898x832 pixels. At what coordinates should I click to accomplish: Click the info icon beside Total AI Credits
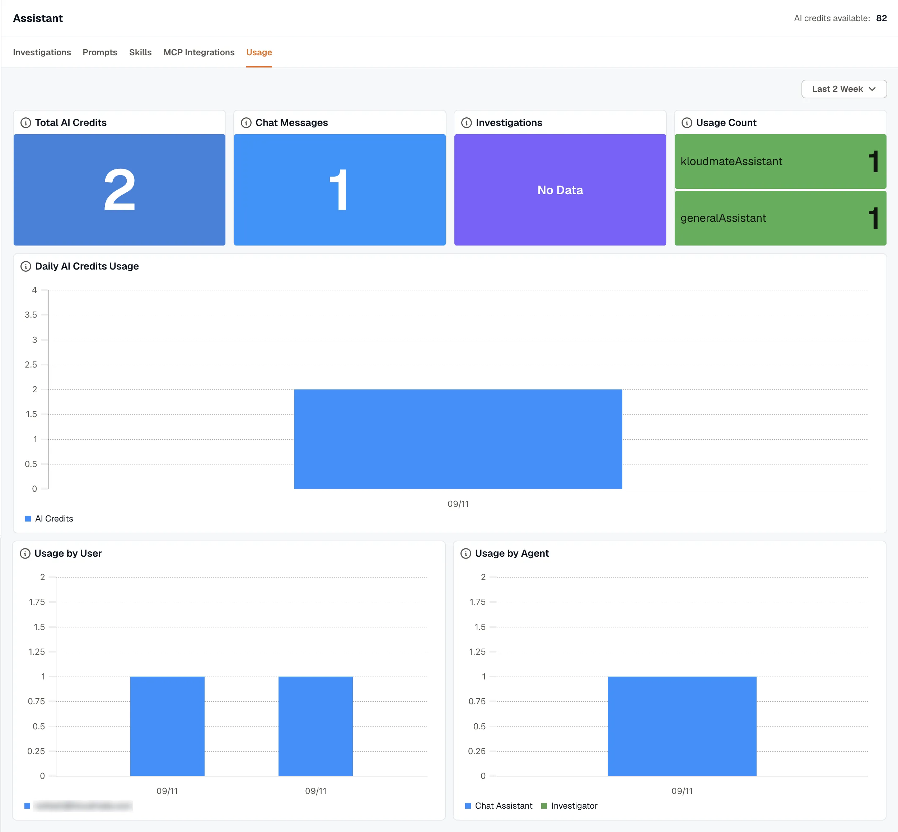(x=25, y=122)
